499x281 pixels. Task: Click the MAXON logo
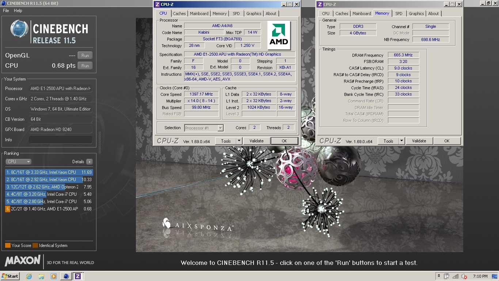point(23,261)
